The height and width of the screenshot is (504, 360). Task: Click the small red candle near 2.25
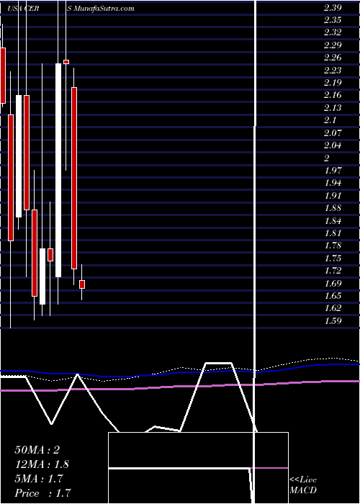(66, 62)
